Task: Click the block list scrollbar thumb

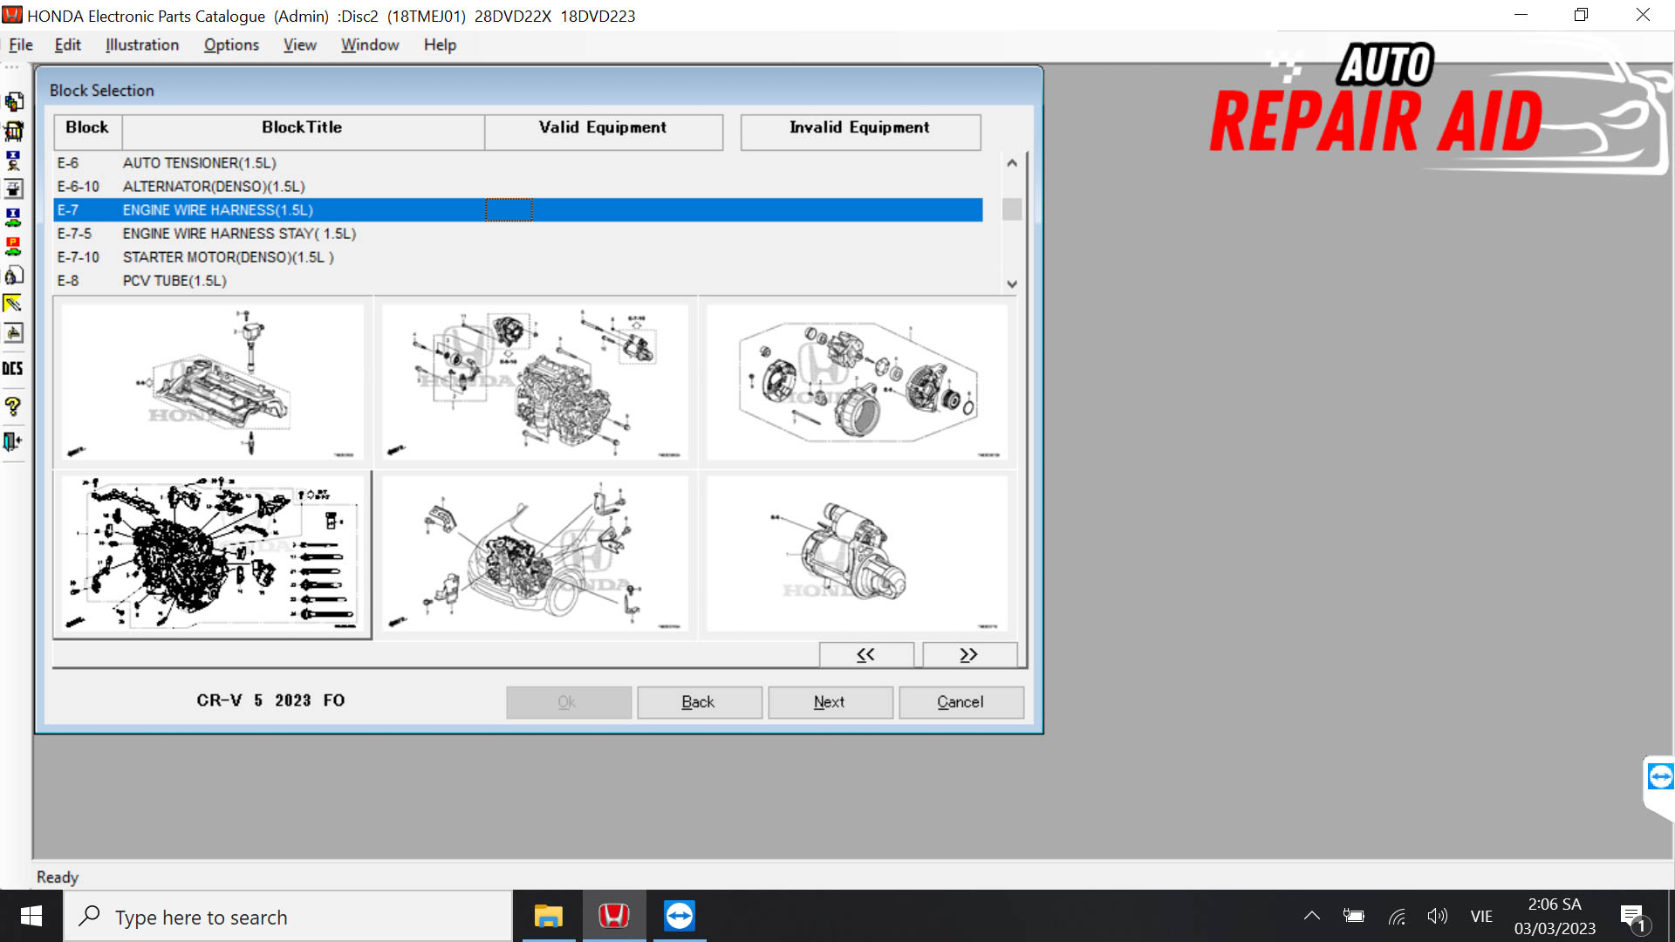Action: point(1012,209)
